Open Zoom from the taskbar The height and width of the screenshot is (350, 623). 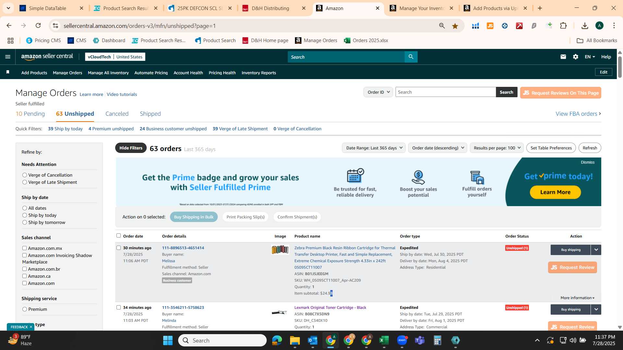(x=402, y=340)
